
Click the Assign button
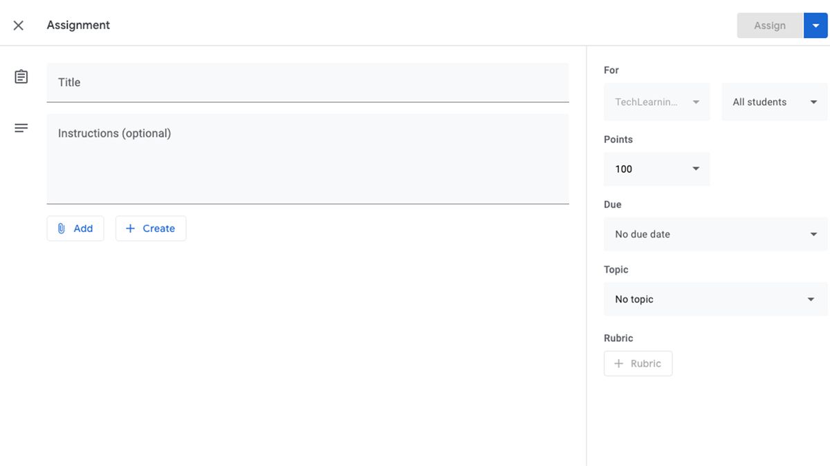point(769,25)
